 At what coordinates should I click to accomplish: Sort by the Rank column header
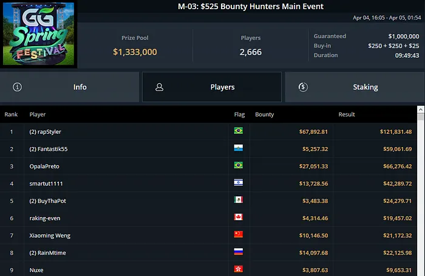tap(11, 114)
